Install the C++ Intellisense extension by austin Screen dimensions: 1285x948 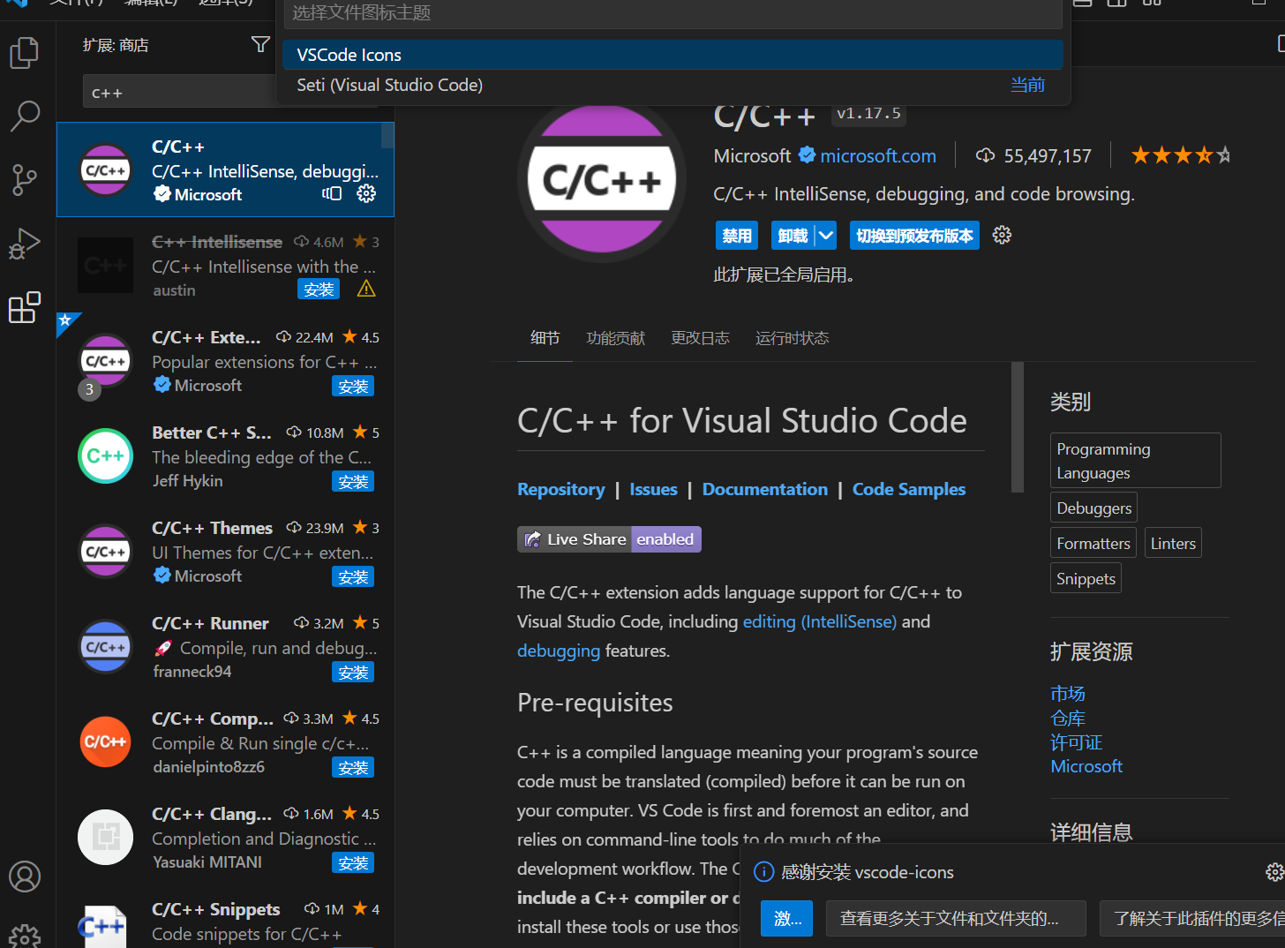[319, 290]
